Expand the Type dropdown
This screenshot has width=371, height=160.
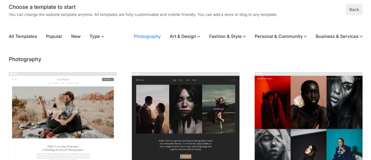click(97, 36)
